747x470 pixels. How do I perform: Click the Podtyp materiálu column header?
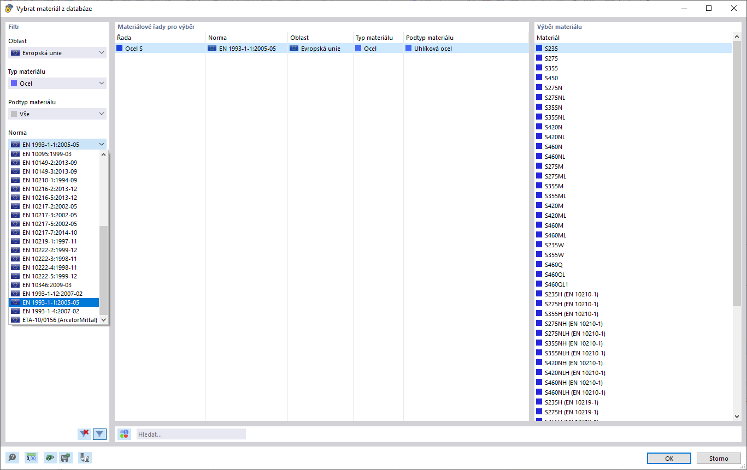pos(466,38)
